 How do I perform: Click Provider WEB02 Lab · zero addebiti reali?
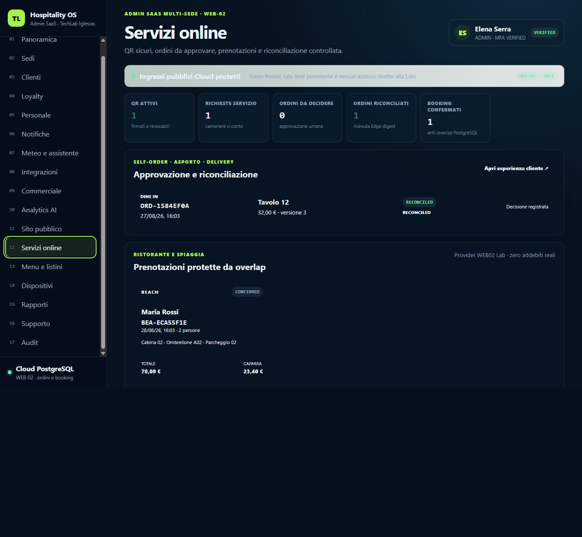click(x=504, y=255)
